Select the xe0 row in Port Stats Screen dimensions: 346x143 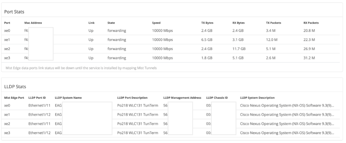coord(7,31)
